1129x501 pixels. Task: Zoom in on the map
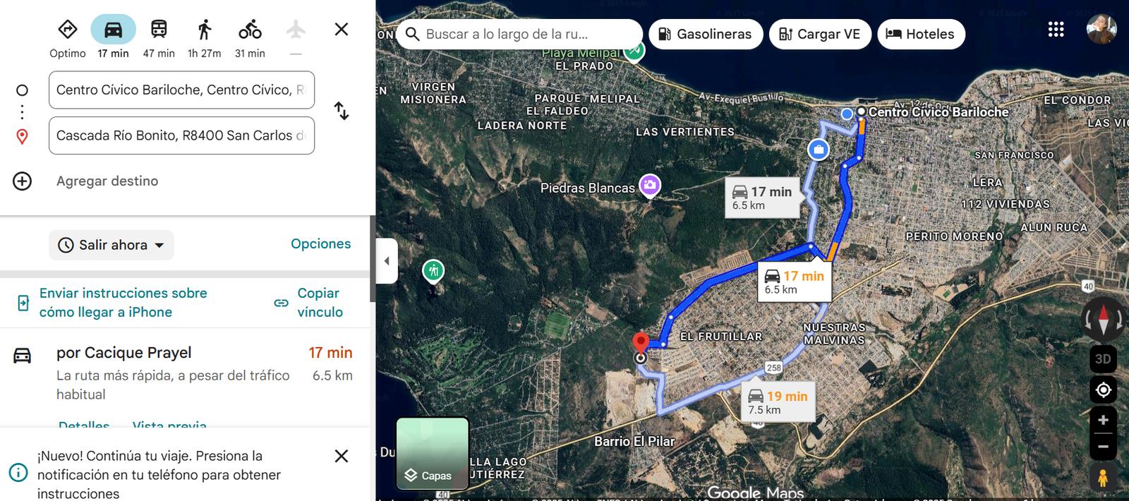(1103, 420)
